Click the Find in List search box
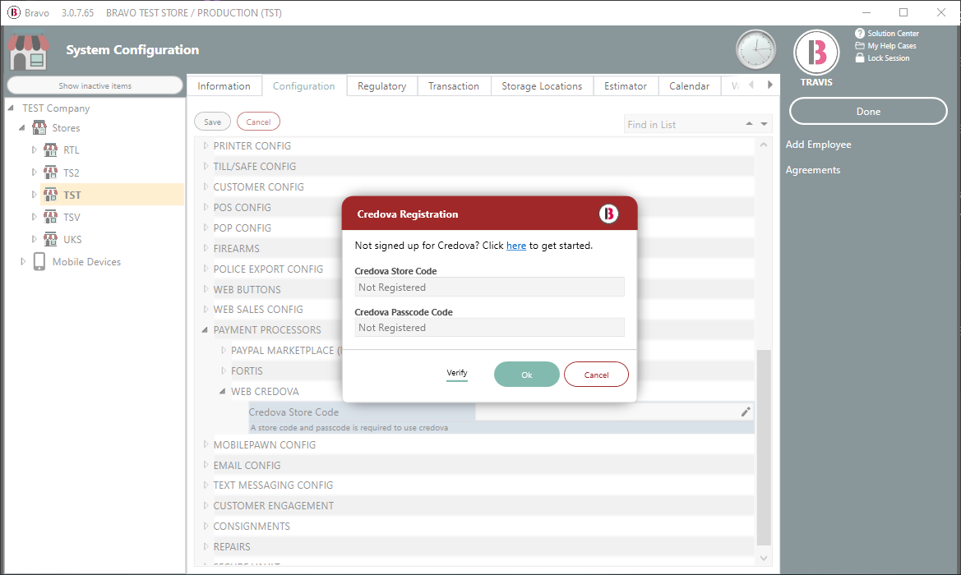 683,124
